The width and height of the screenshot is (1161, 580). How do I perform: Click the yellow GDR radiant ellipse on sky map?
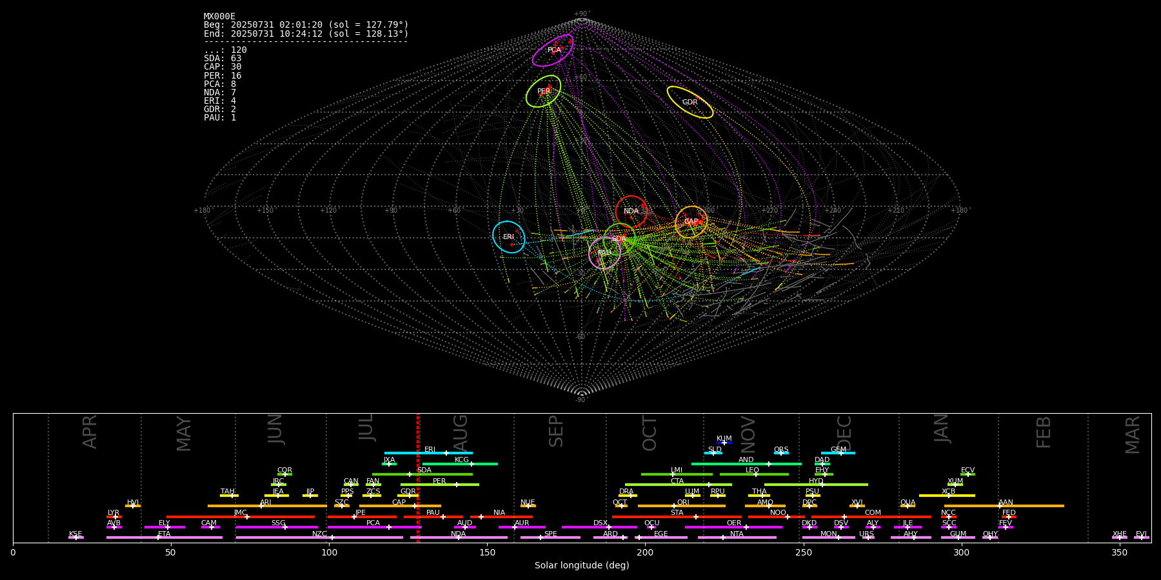click(x=690, y=102)
